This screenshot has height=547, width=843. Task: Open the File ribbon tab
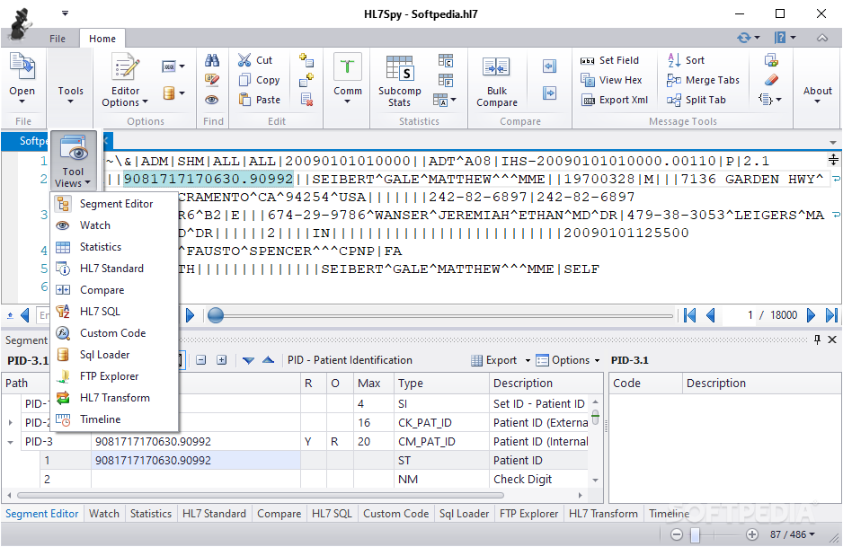(57, 39)
